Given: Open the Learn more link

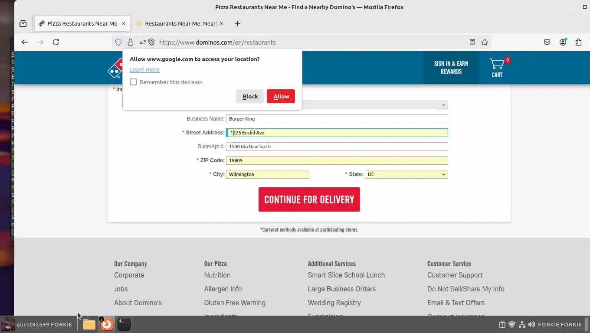Looking at the screenshot, I should pos(144,69).
